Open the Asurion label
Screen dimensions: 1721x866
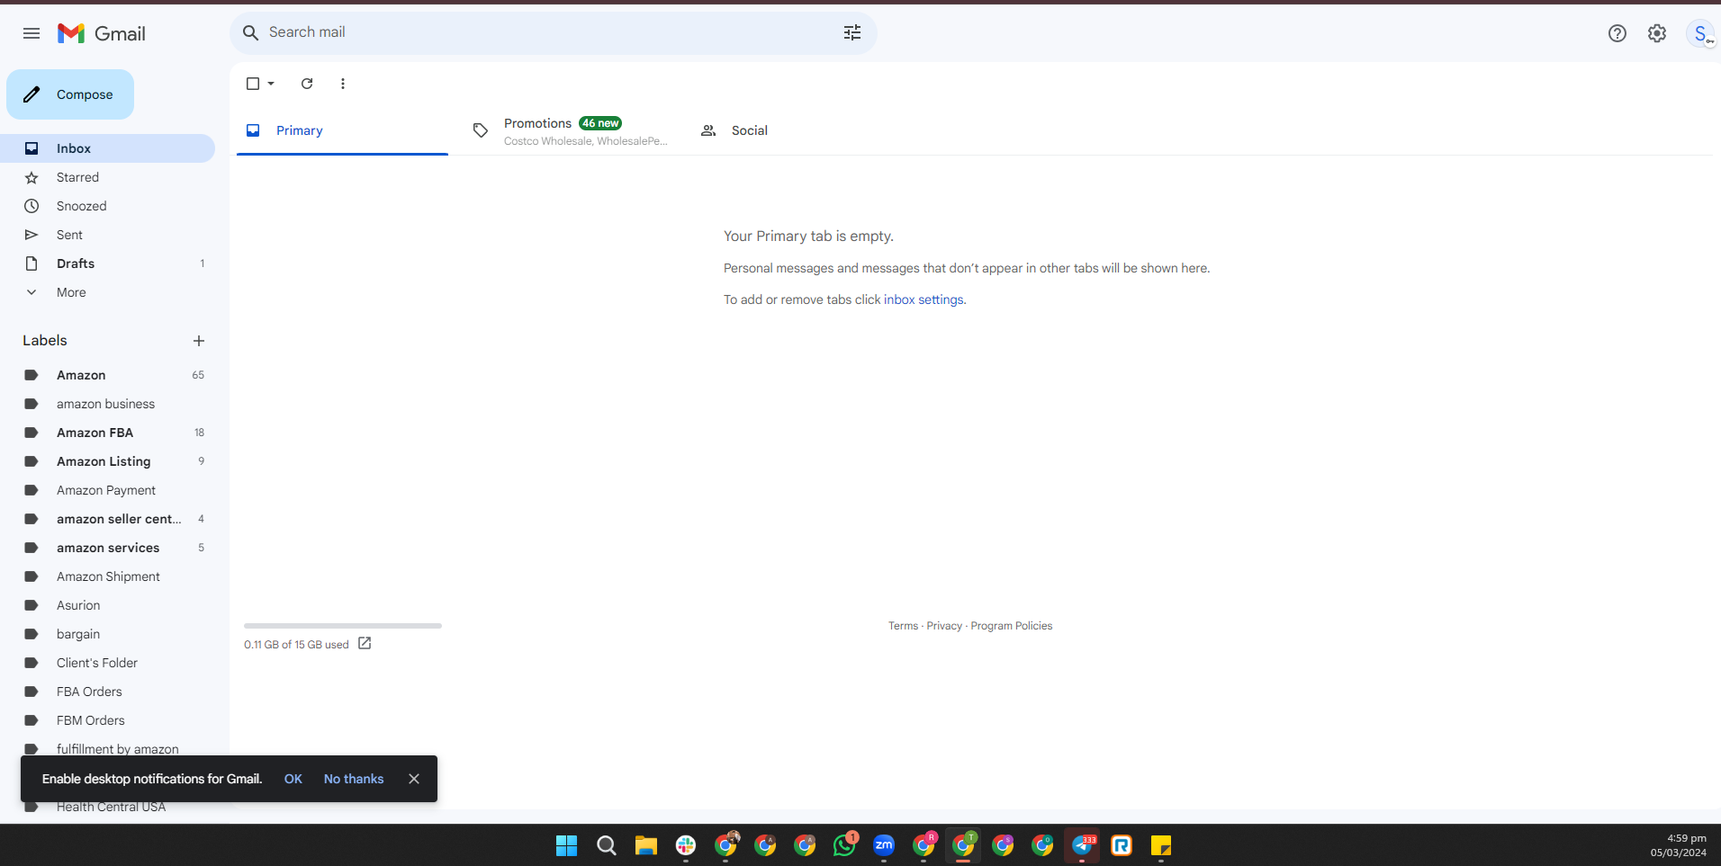(107, 605)
